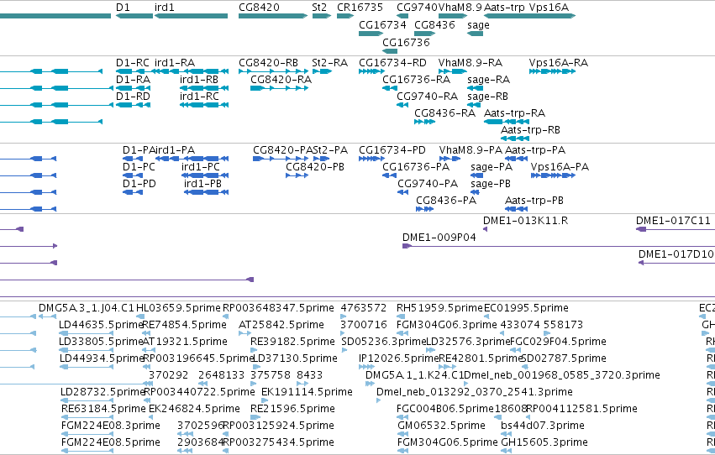The height and width of the screenshot is (455, 715).
Task: Select EST RH51959.5prime
Action: 439,308
